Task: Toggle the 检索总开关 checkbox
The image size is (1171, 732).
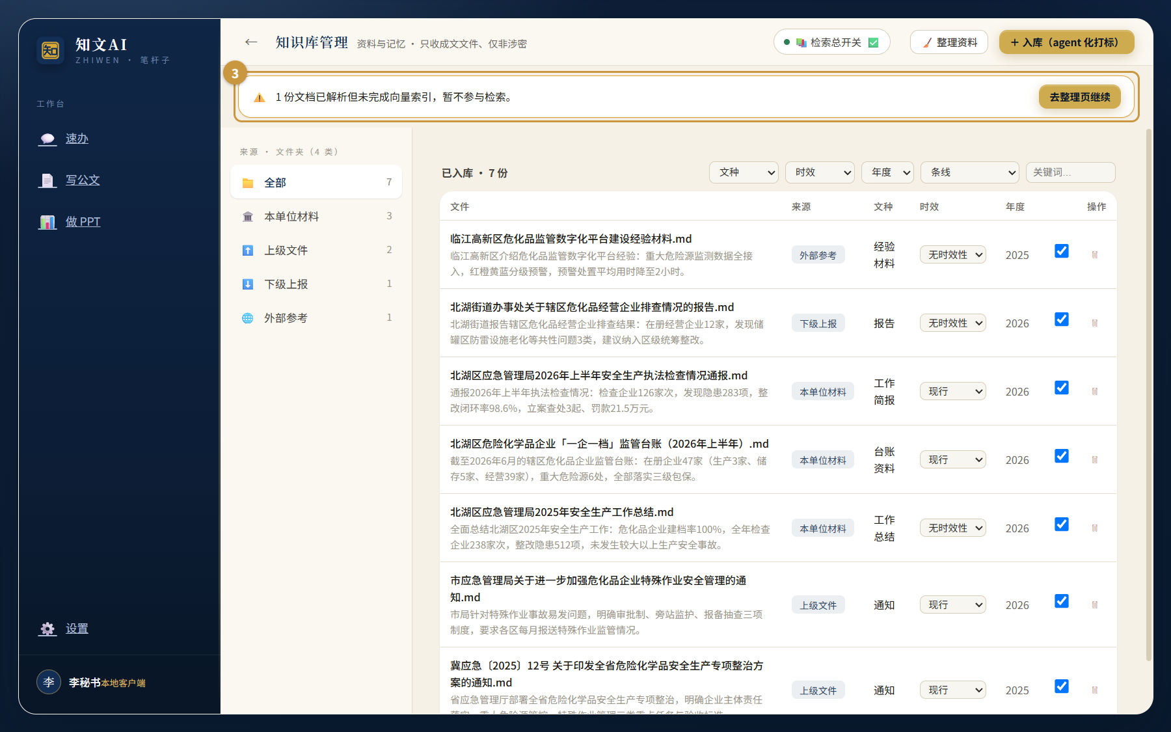Action: (x=873, y=42)
